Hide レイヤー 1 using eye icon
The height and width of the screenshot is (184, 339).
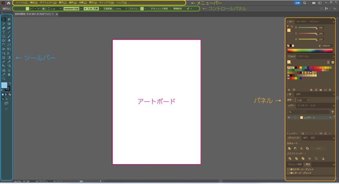pos(289,117)
